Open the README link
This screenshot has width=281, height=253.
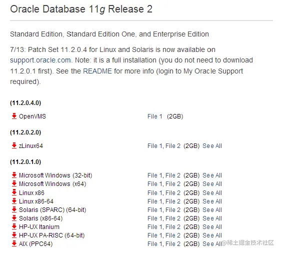[97, 71]
